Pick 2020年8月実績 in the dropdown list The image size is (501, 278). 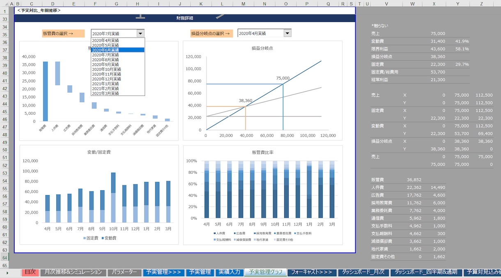[x=118, y=60]
